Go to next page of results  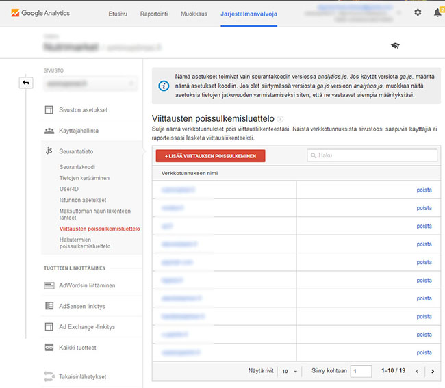coord(433,372)
